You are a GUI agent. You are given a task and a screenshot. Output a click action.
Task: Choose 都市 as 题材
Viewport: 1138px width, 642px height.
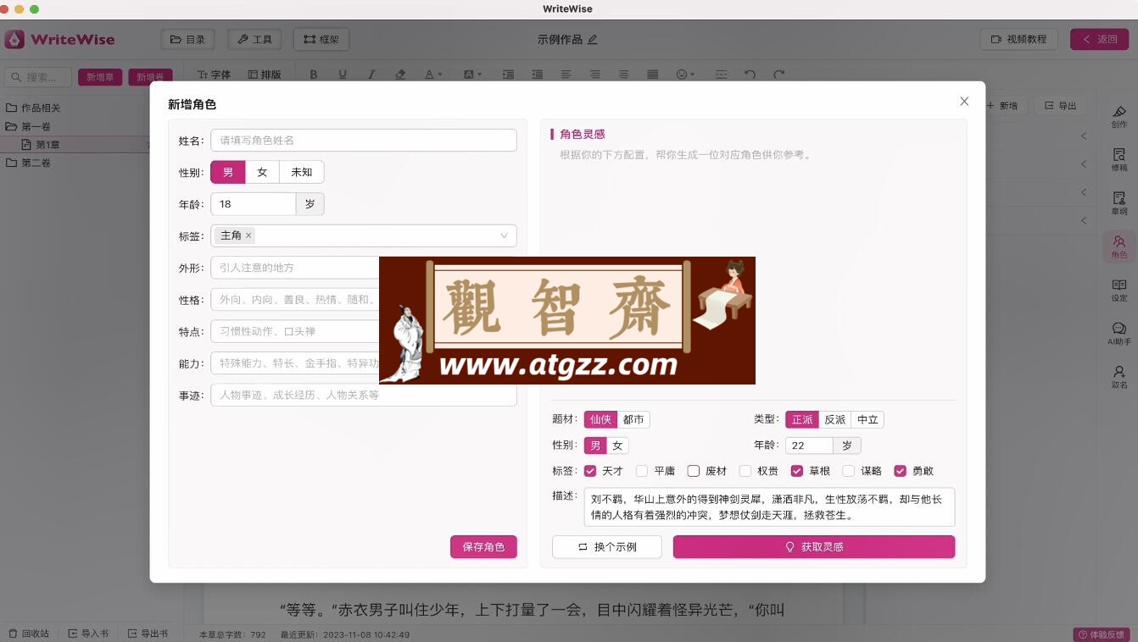point(633,419)
